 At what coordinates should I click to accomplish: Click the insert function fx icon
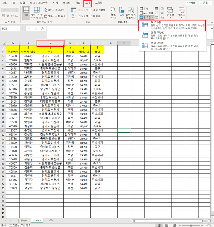43,29
